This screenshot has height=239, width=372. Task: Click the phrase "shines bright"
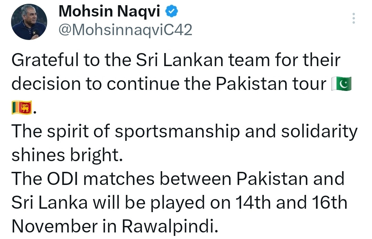coord(67,156)
